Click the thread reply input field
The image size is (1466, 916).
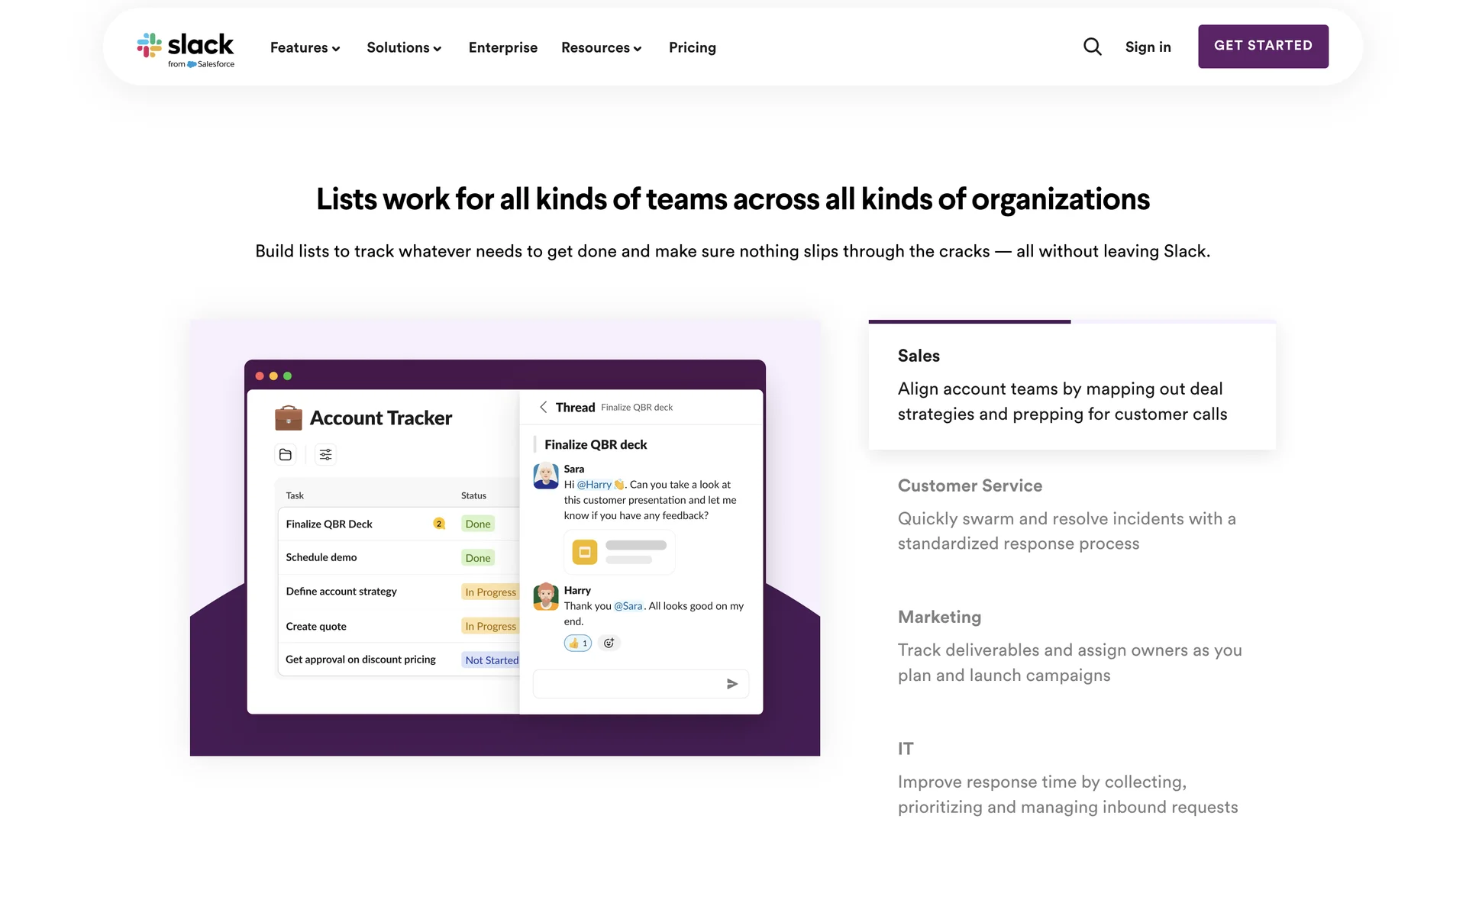point(626,684)
